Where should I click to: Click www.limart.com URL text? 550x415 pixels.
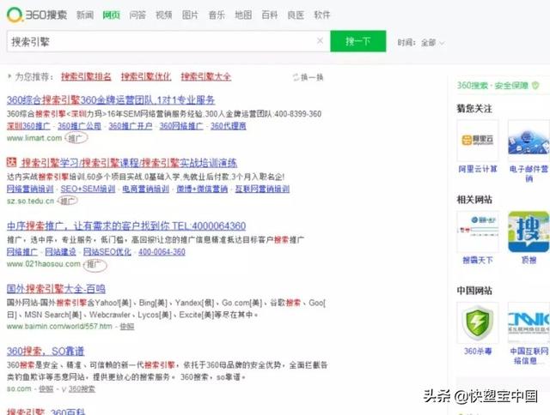coord(34,138)
